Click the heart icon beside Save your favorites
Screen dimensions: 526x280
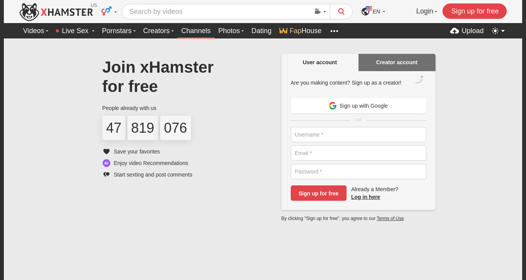[x=106, y=152]
